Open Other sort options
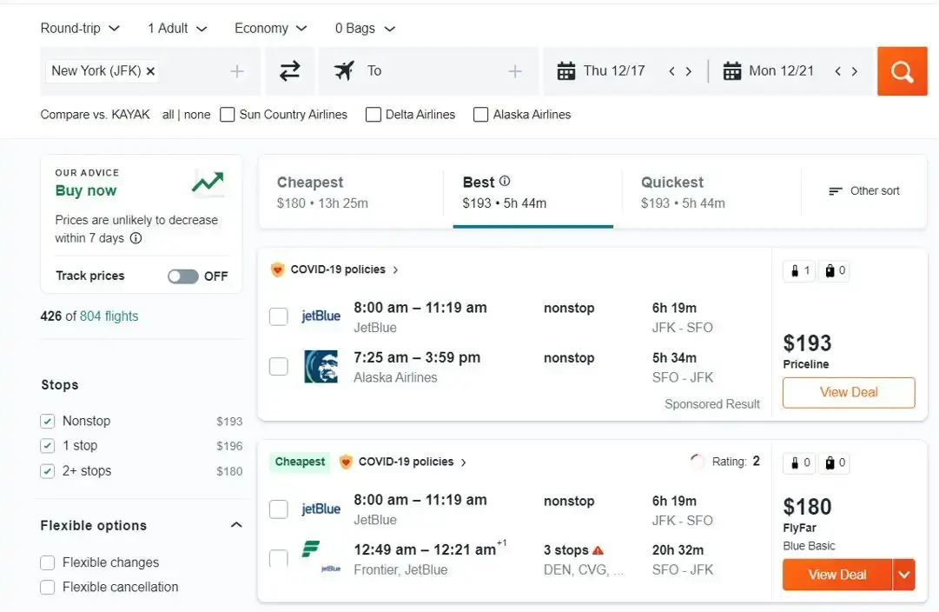This screenshot has height=612, width=939. point(864,191)
